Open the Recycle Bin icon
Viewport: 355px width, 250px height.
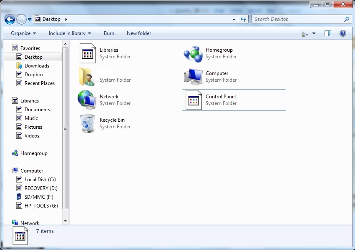click(88, 123)
